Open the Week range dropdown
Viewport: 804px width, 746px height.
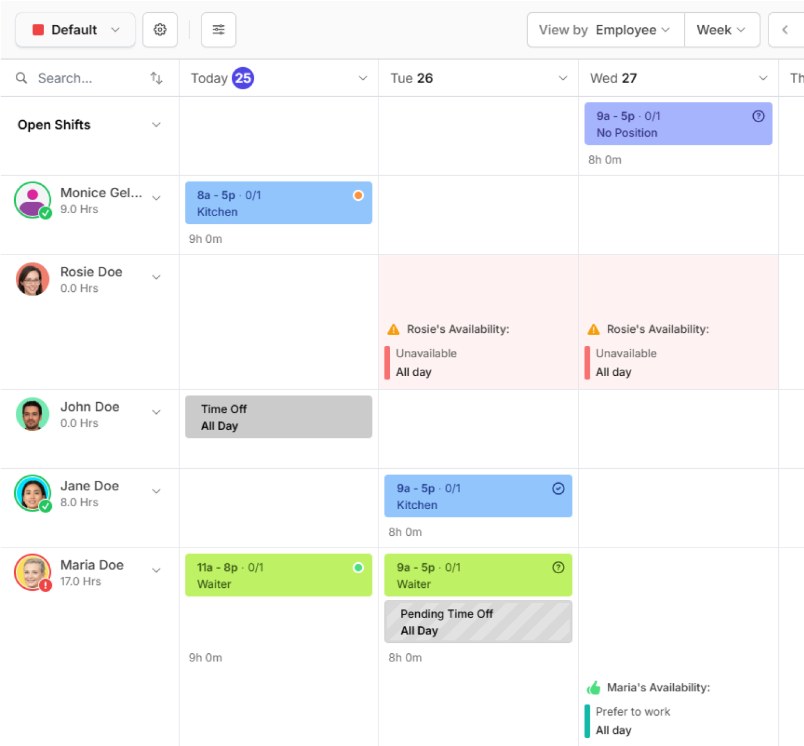pyautogui.click(x=721, y=30)
